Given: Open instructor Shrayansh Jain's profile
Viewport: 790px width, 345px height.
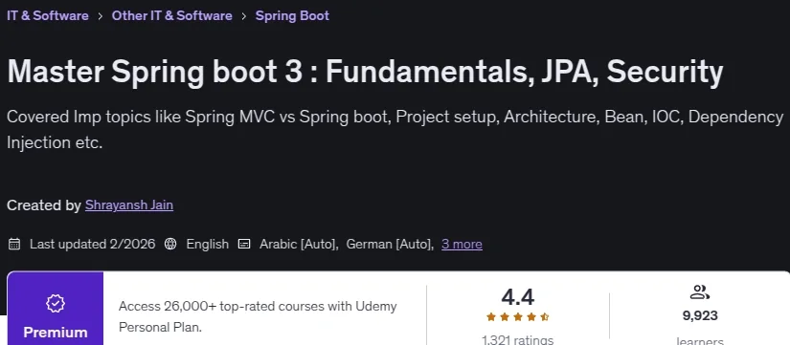Looking at the screenshot, I should click(x=129, y=205).
